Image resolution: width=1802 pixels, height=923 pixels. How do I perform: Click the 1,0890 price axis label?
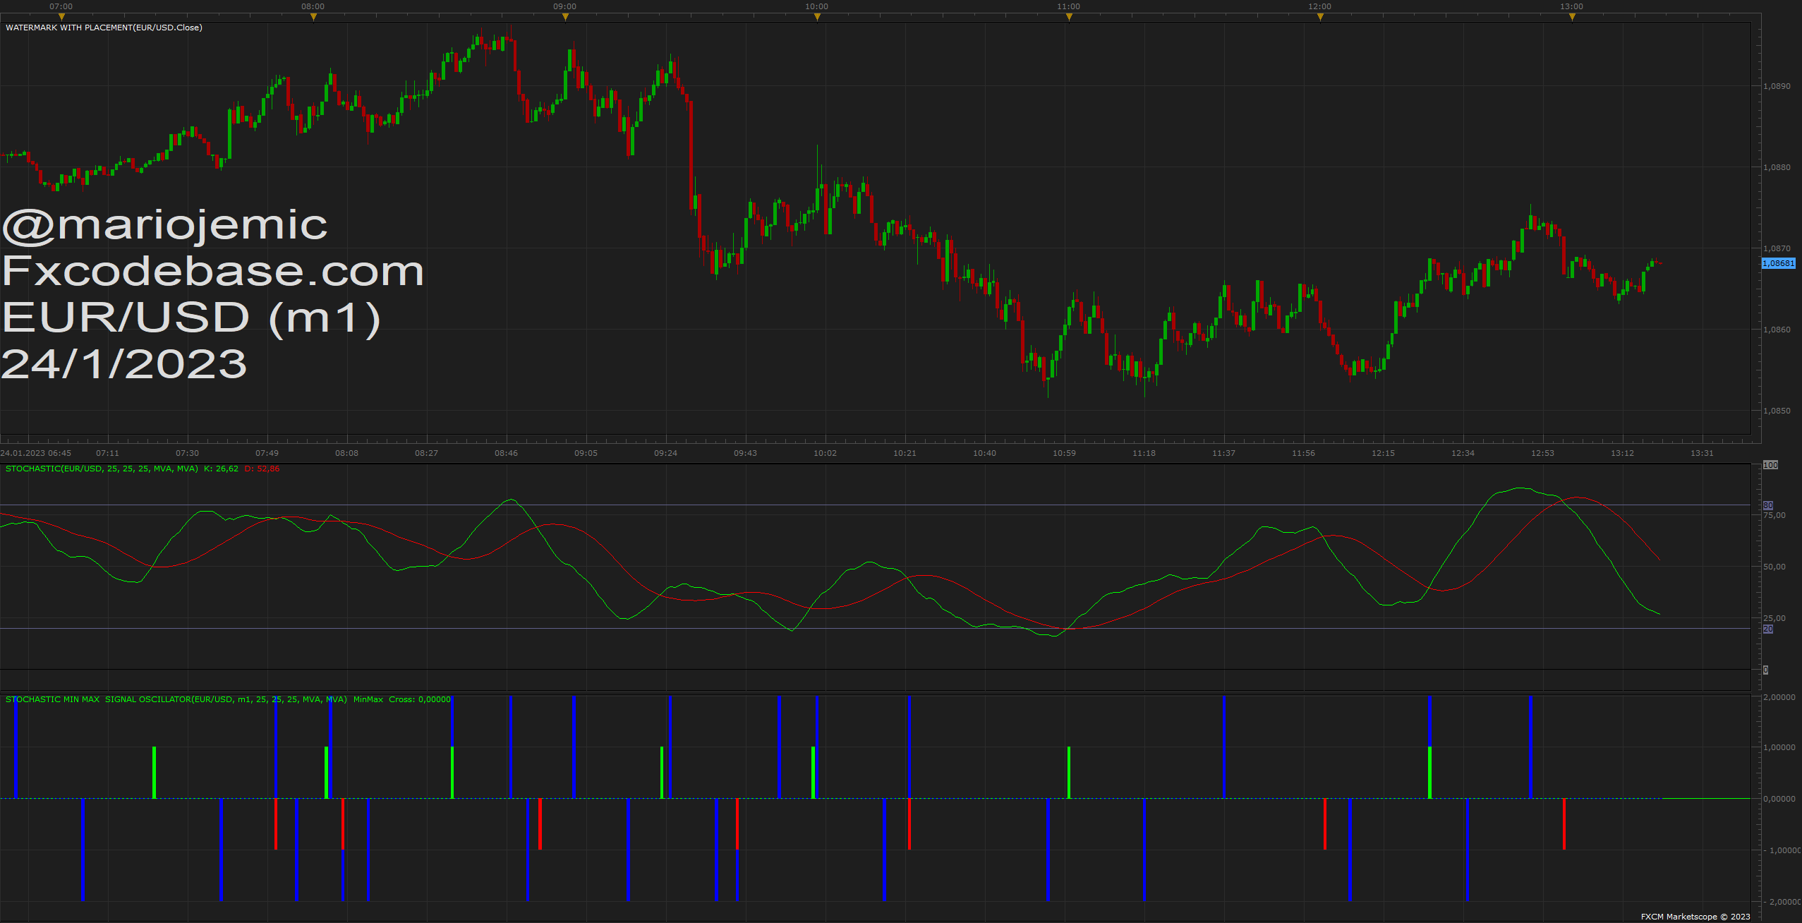1777,86
